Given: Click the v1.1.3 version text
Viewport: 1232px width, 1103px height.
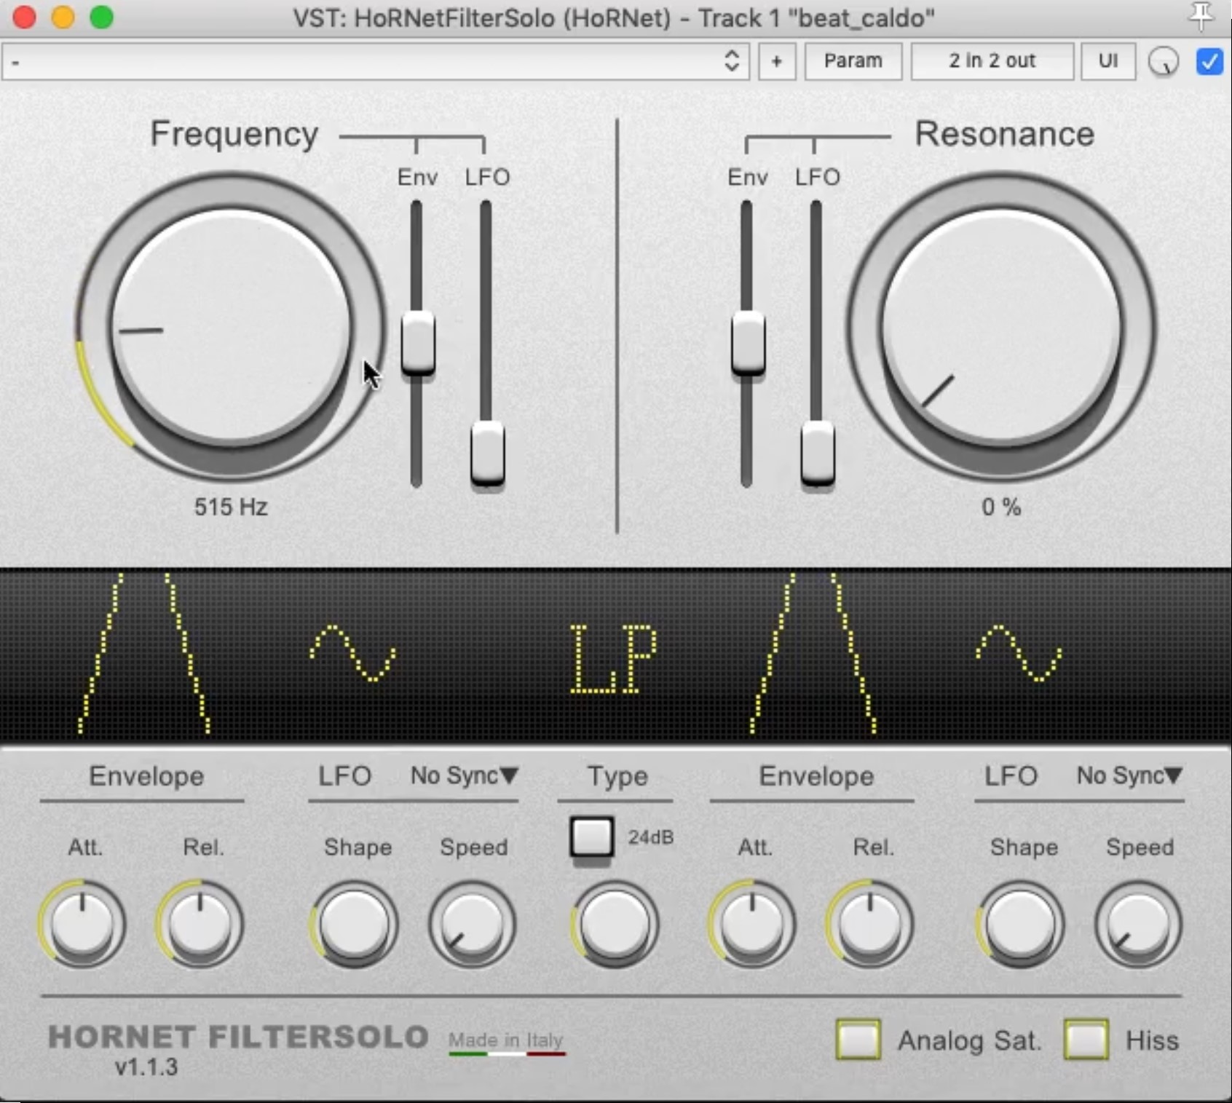Looking at the screenshot, I should click(x=146, y=1067).
